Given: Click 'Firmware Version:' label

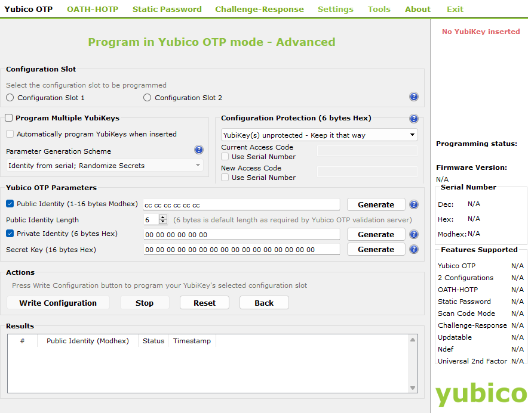Looking at the screenshot, I should (471, 167).
